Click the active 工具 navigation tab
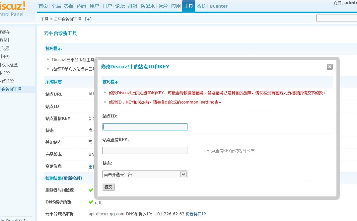The height and width of the screenshot is (221, 357). tap(188, 6)
